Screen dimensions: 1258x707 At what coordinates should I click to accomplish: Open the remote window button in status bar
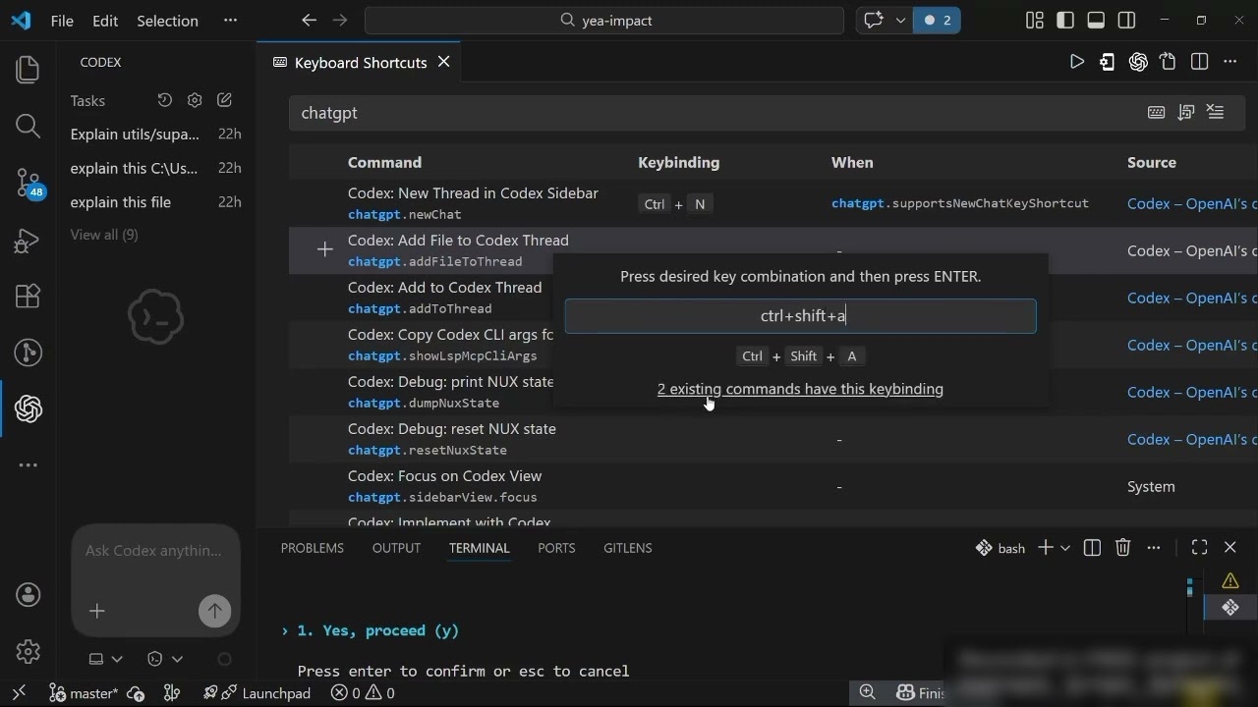[18, 692]
